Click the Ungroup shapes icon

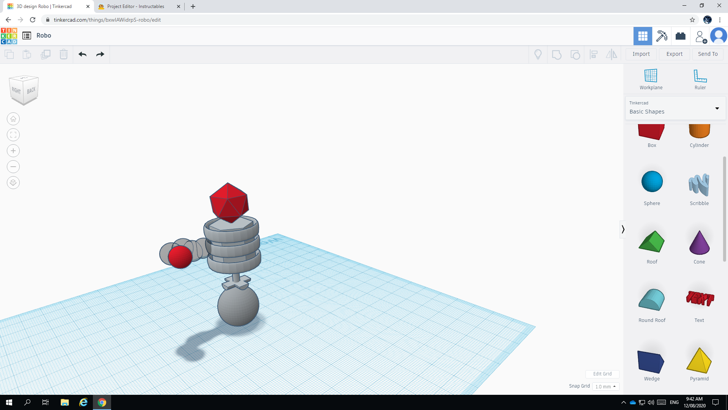point(575,55)
